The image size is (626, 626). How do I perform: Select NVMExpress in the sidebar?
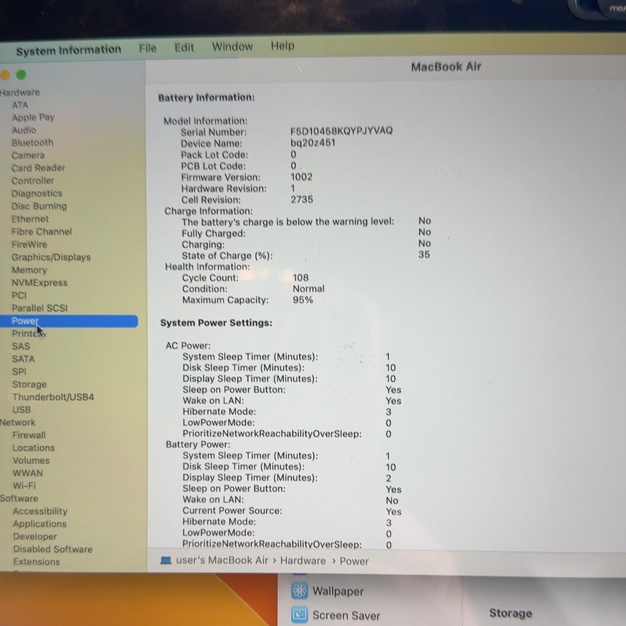40,283
